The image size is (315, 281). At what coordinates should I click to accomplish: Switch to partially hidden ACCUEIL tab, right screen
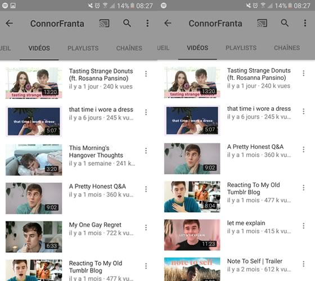point(163,48)
